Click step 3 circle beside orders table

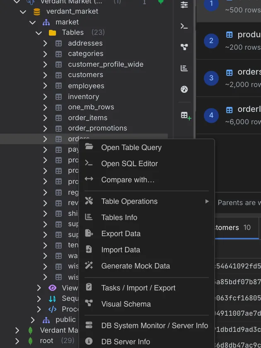211,78
